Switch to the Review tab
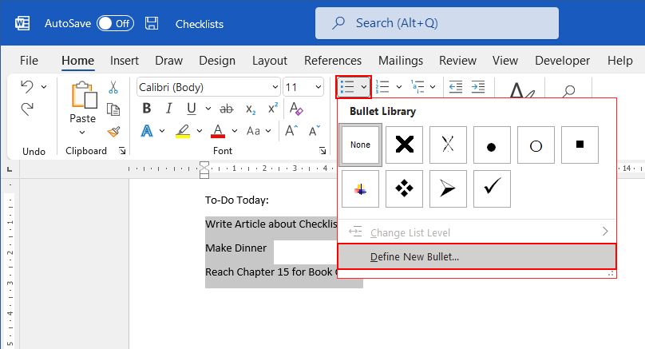 coord(457,61)
